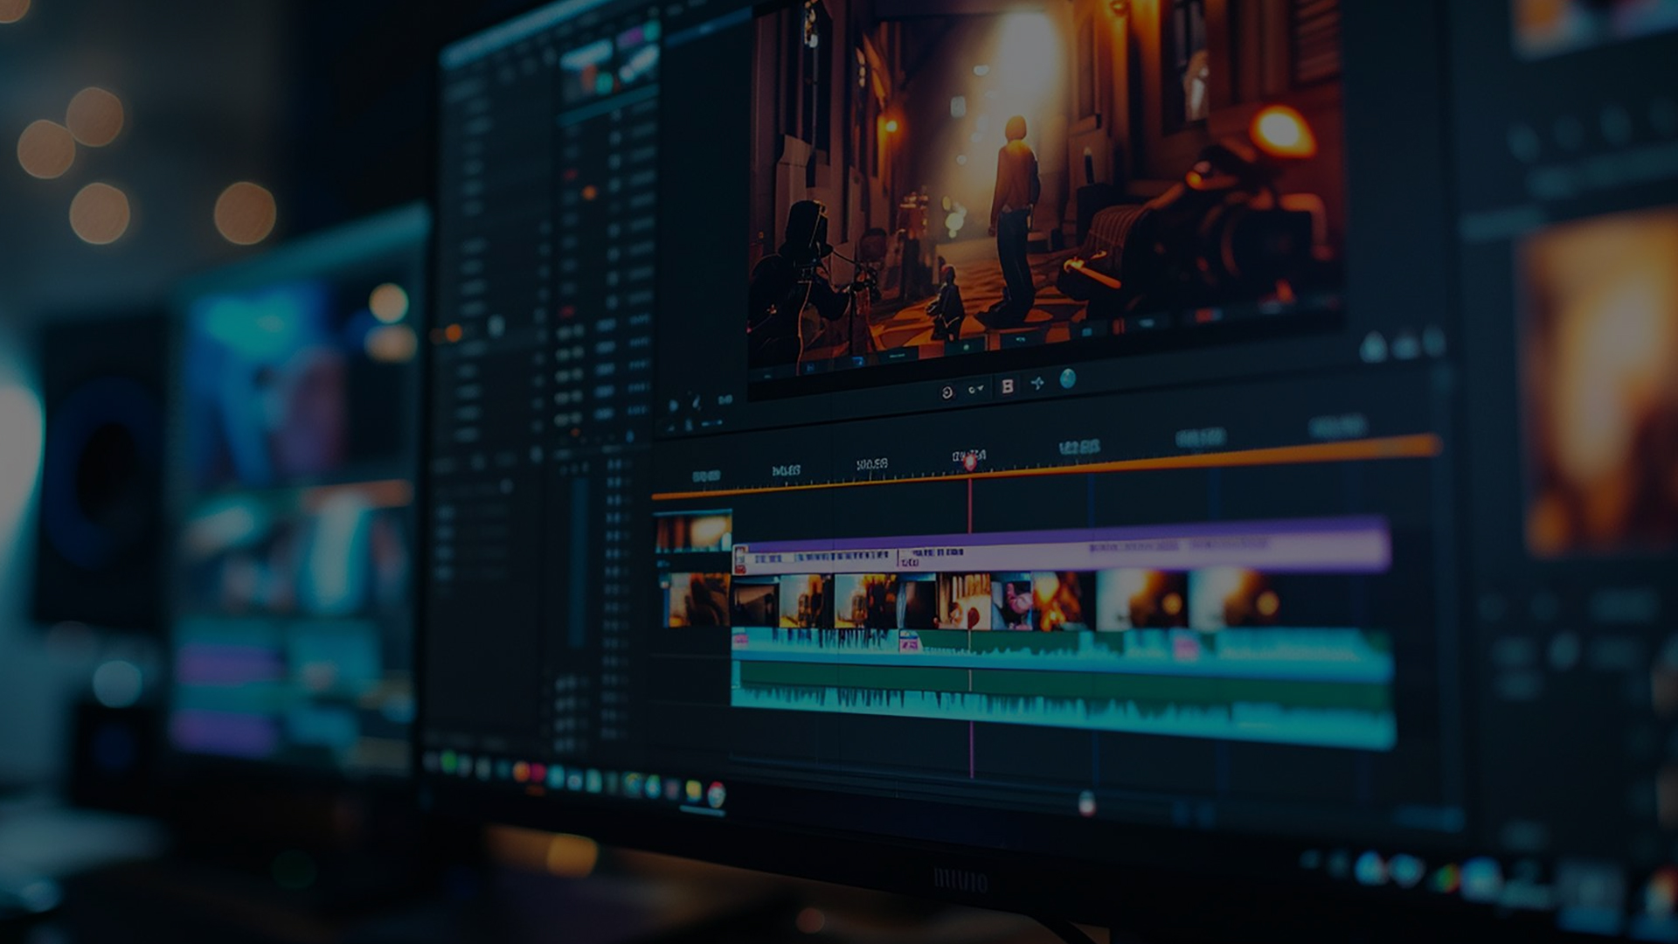
Task: Click the orange icon in the dock
Action: click(522, 771)
